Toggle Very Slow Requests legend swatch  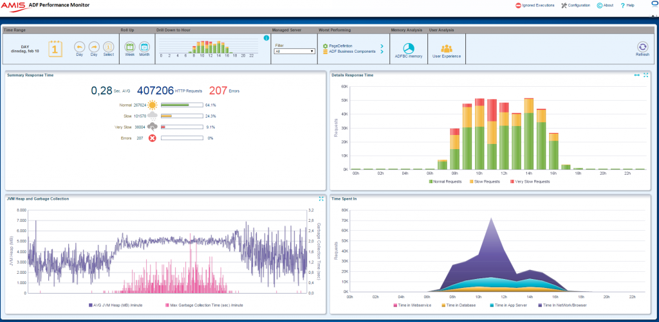pos(512,182)
